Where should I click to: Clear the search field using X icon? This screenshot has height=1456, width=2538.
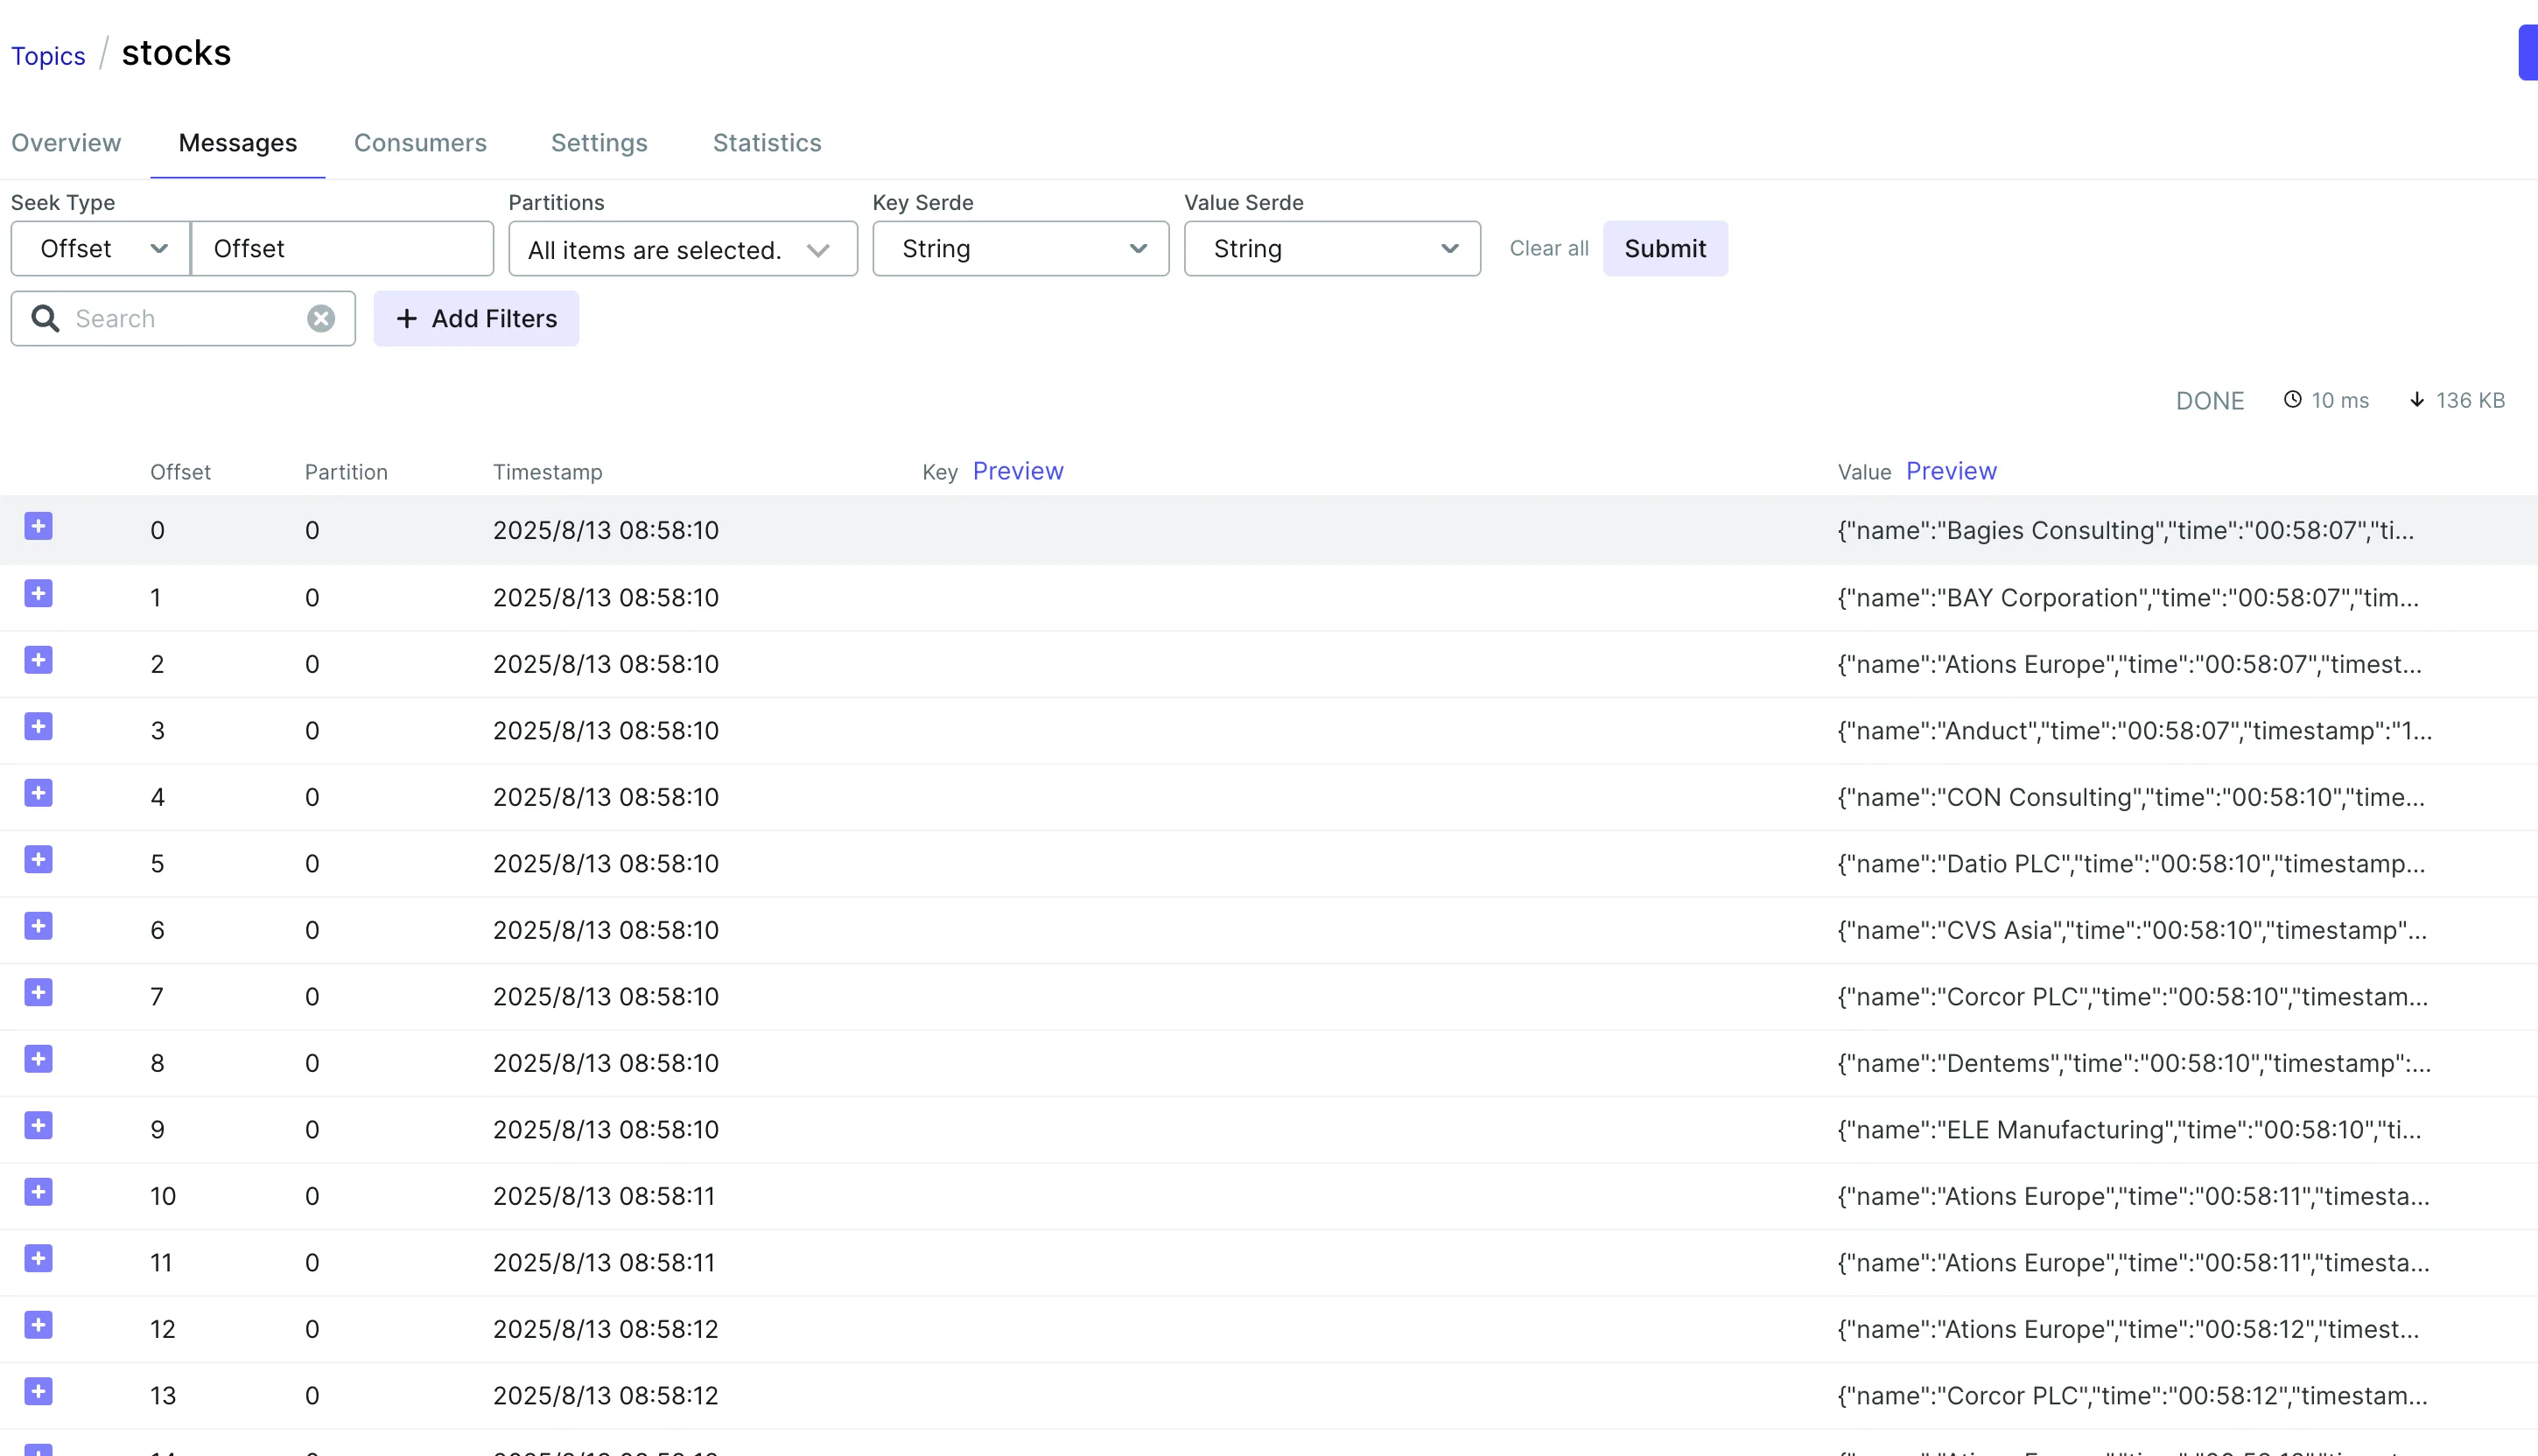(320, 319)
